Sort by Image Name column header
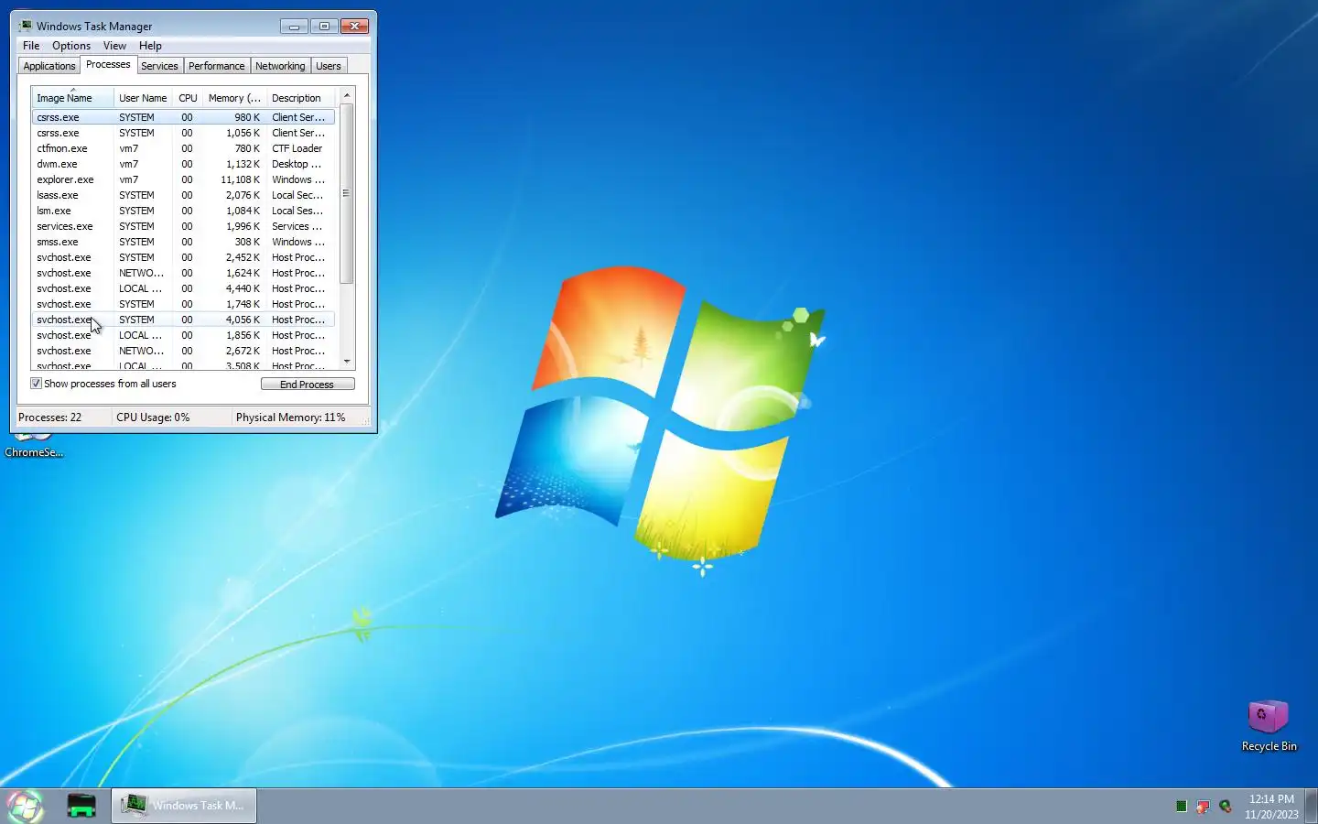Viewport: 1318px width, 824px height. [x=72, y=98]
